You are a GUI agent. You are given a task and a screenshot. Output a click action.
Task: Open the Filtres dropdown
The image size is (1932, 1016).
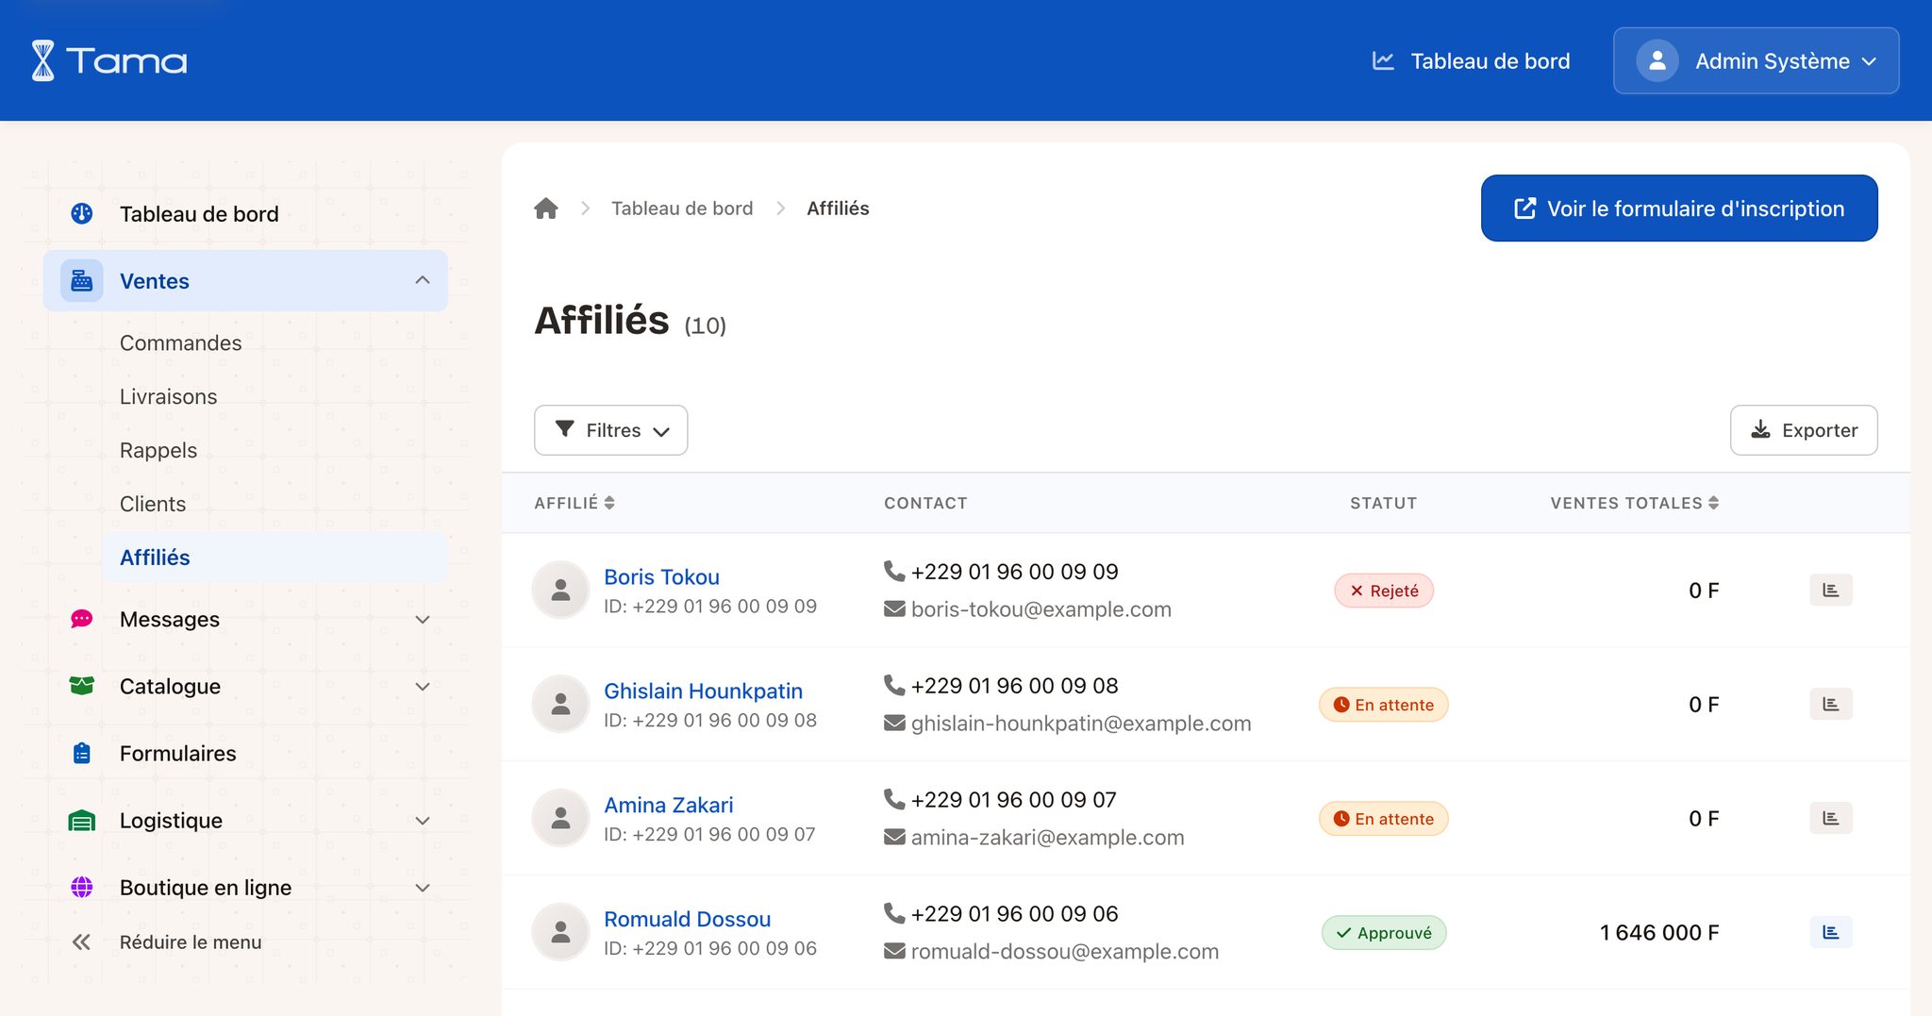[610, 430]
